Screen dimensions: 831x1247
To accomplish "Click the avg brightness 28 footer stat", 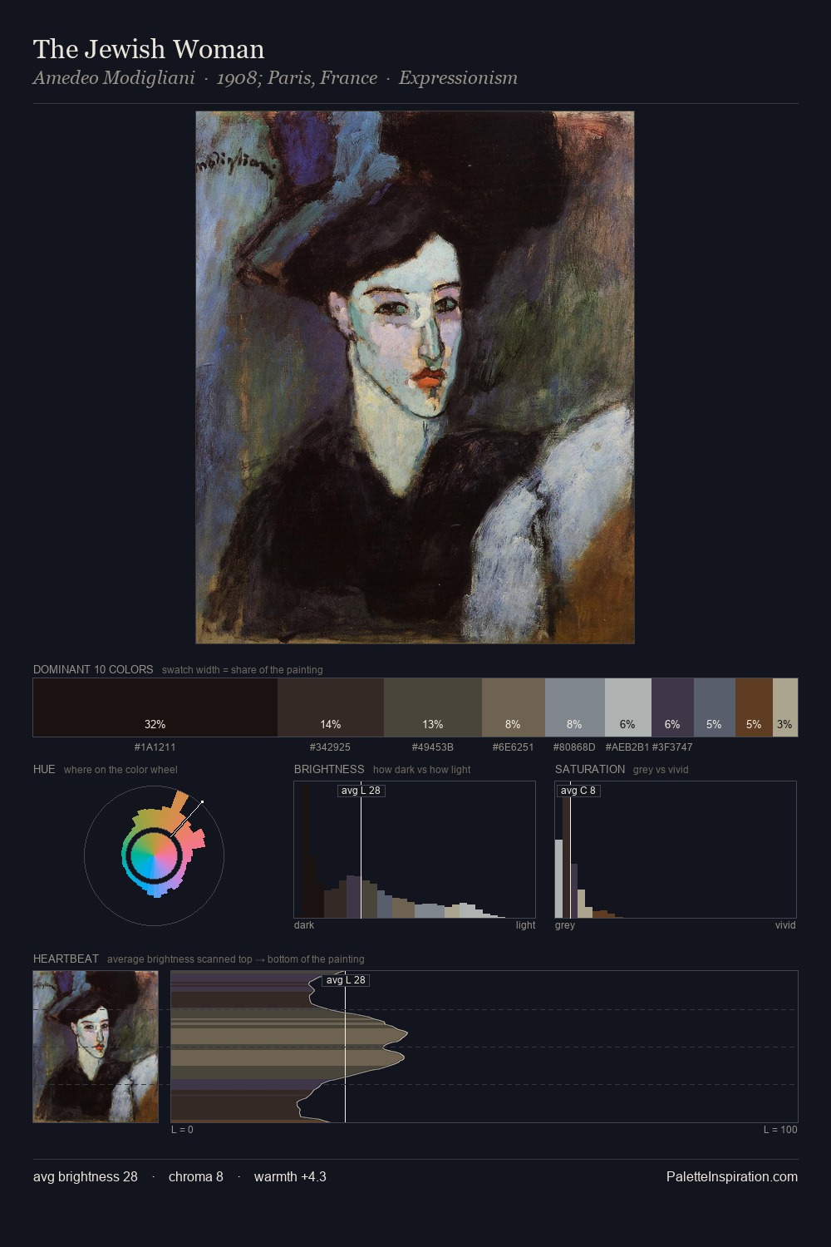I will point(86,1176).
